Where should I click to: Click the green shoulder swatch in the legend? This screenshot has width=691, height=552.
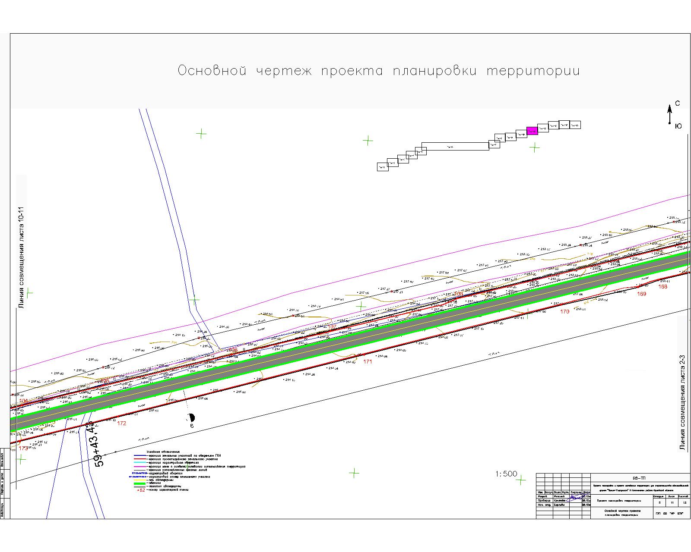coord(140,483)
